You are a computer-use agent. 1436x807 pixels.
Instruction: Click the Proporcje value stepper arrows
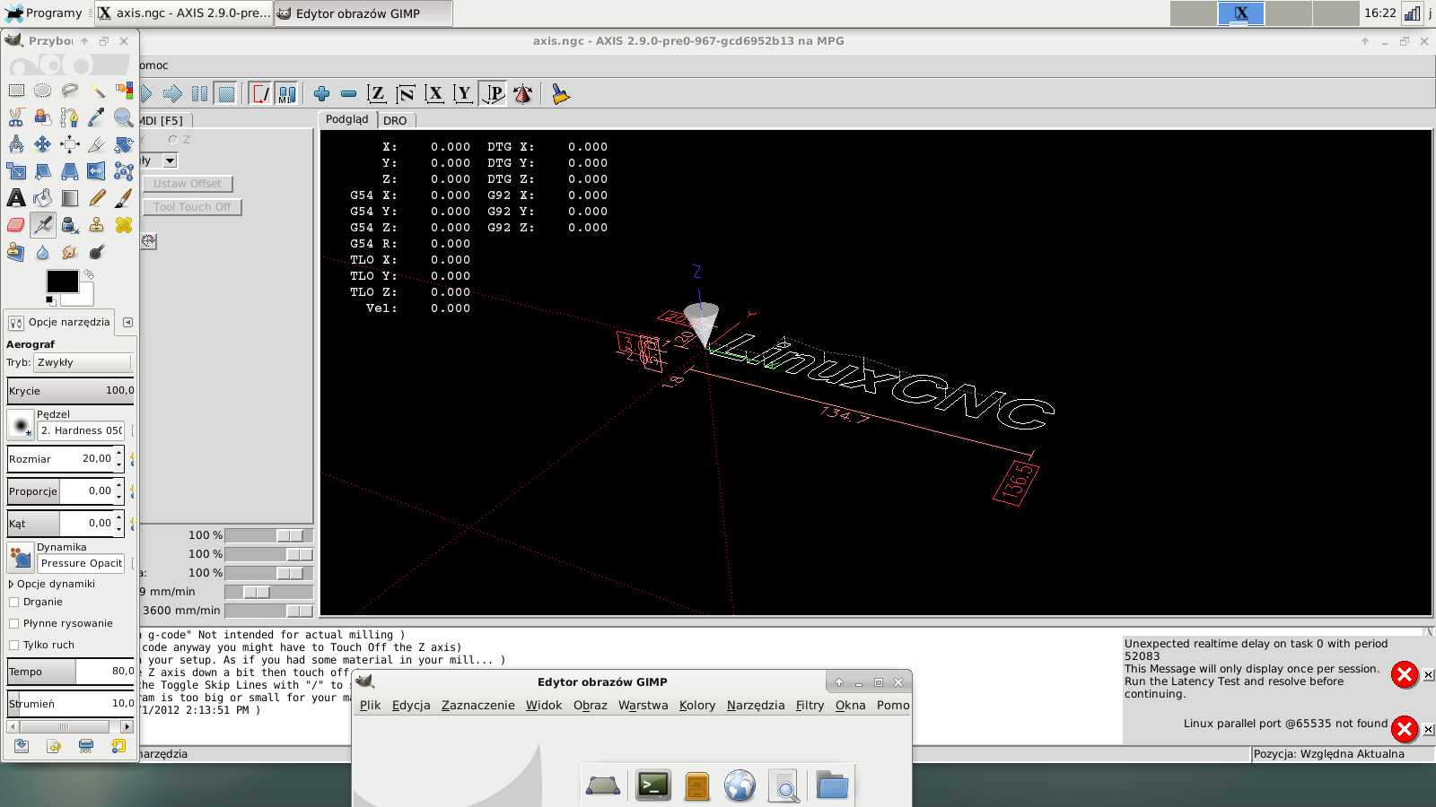(x=118, y=490)
